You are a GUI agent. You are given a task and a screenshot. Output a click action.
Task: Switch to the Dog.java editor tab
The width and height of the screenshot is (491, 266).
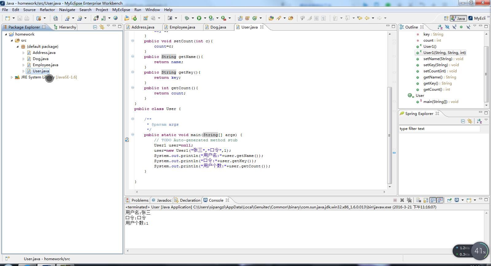point(218,27)
